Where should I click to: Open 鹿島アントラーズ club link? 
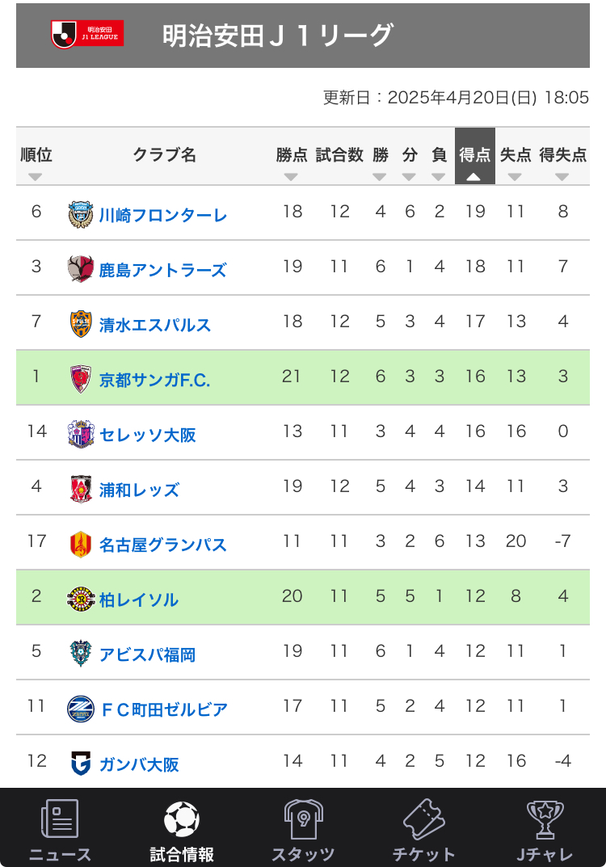[x=162, y=270]
